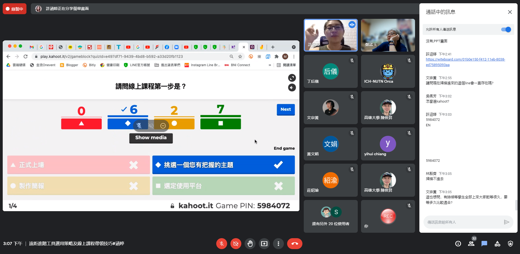520x254 pixels.
Task: Open host controls shield icon
Action: pos(510,244)
